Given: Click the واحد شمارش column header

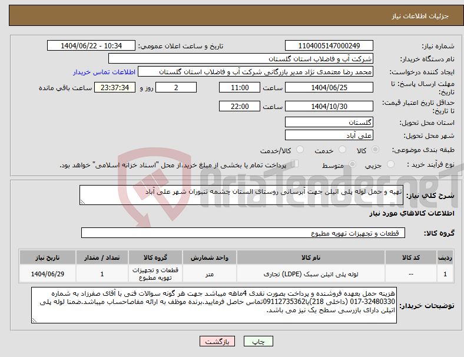Looking at the screenshot, I should (x=210, y=257).
